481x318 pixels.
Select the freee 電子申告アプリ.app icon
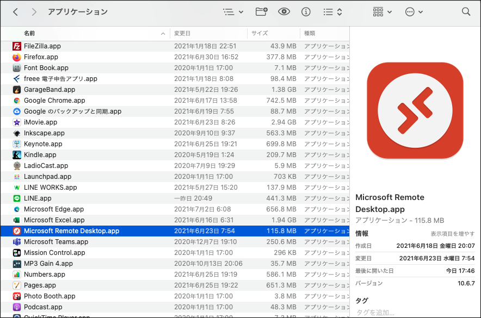coord(17,79)
